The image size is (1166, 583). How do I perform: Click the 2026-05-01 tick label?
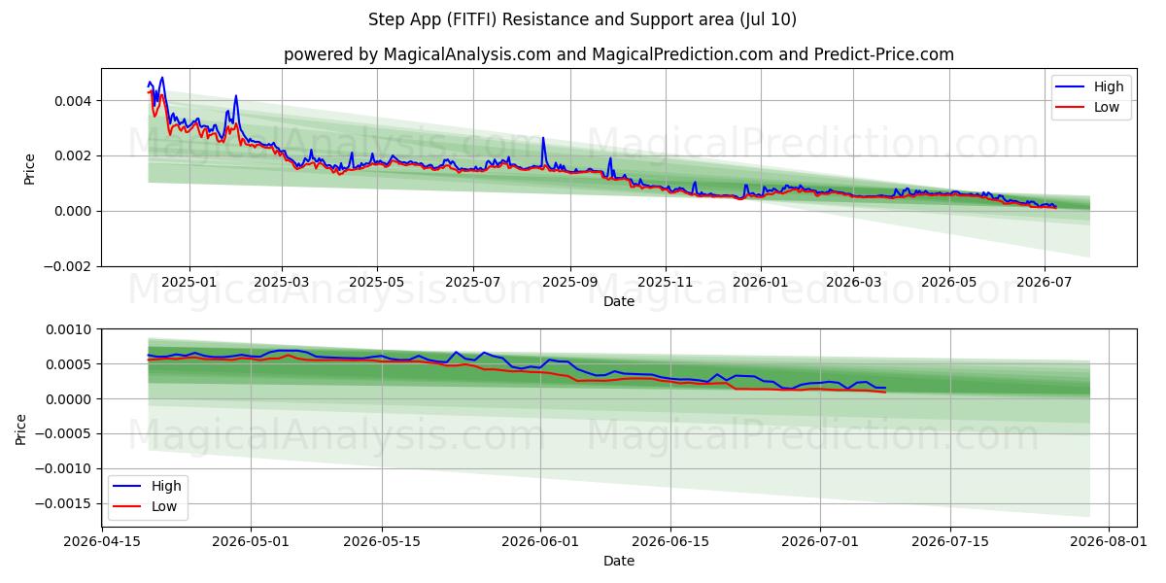tap(252, 541)
